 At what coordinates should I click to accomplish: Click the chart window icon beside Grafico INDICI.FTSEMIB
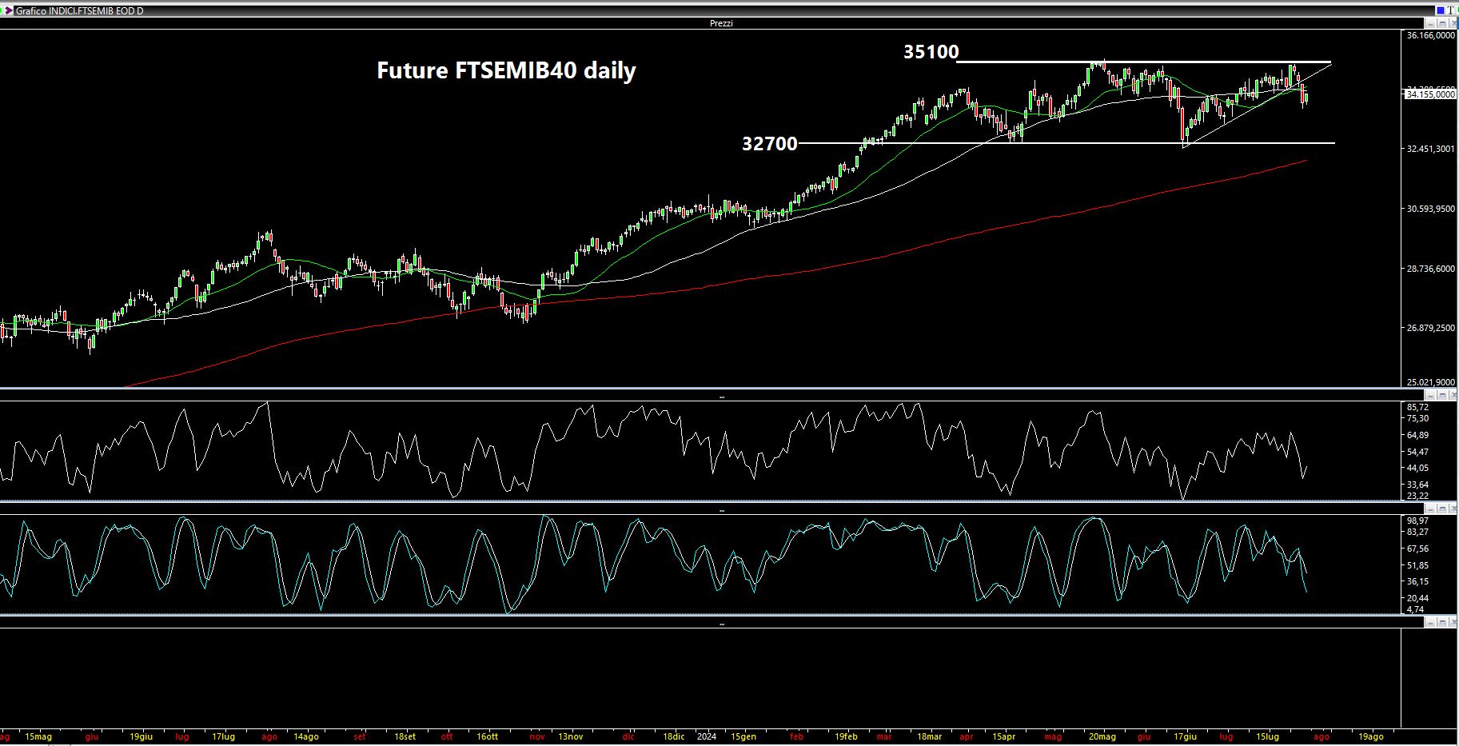(7, 11)
